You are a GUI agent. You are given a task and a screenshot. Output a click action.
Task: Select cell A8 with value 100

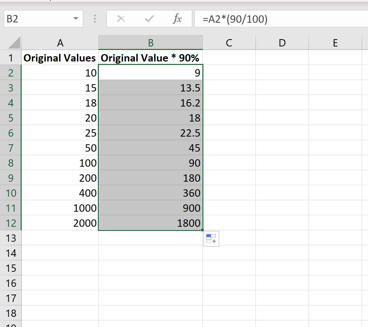[60, 163]
